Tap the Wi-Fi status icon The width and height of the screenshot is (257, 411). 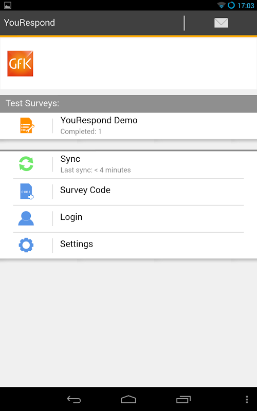222,5
